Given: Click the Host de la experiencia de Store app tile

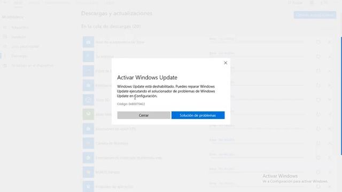Looking at the screenshot, I should (88, 42).
